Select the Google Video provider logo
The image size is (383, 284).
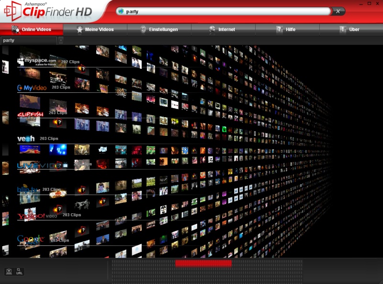coord(30,239)
